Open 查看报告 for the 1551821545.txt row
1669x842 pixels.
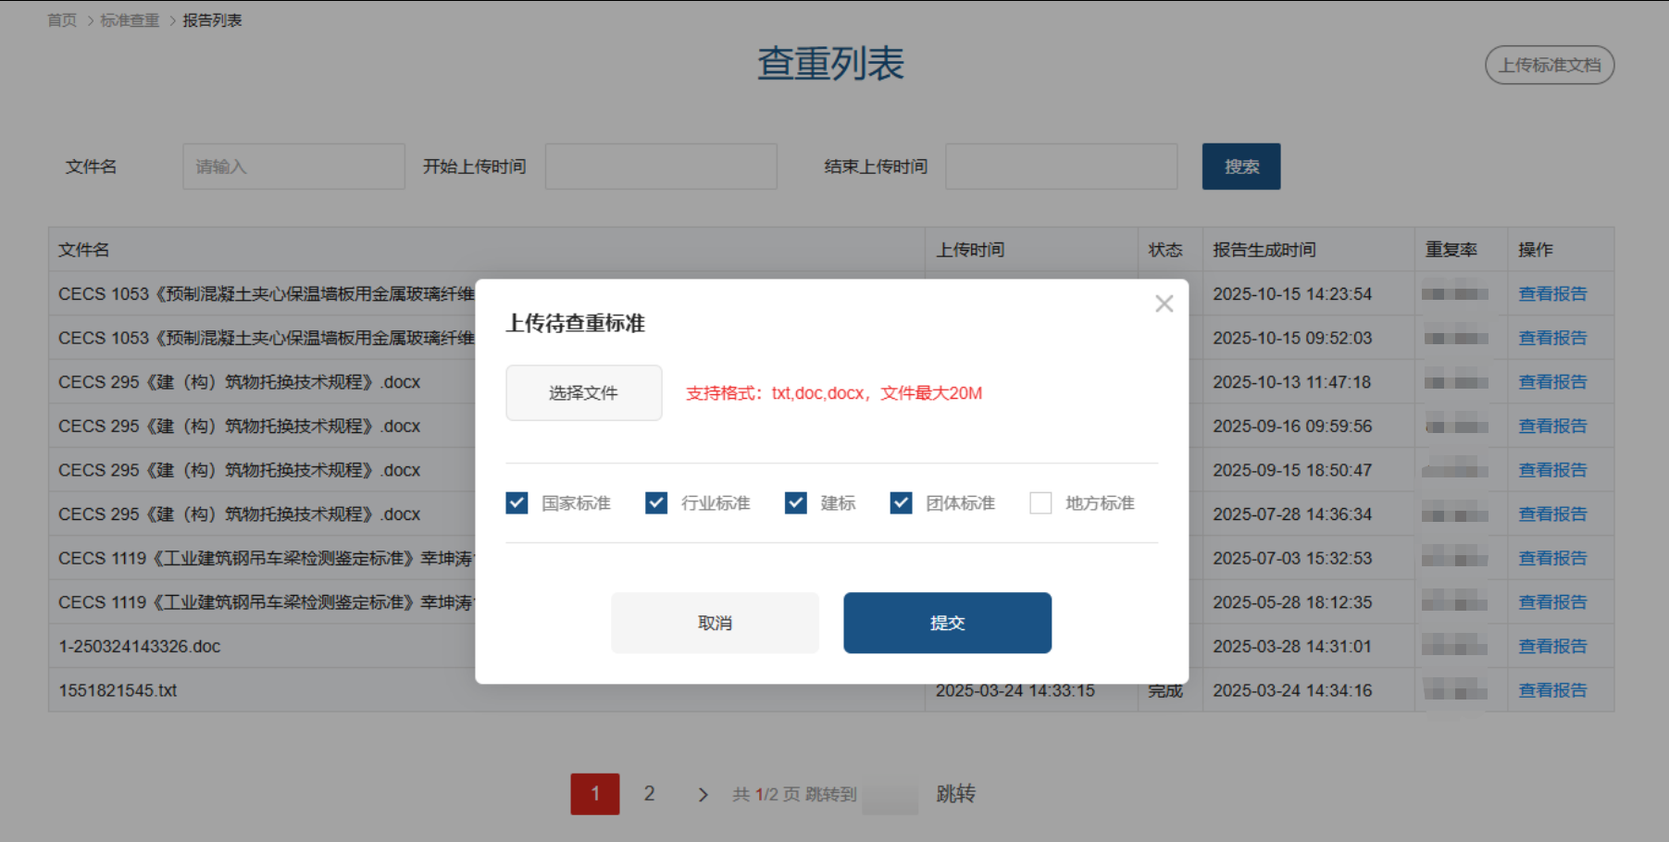coord(1552,690)
